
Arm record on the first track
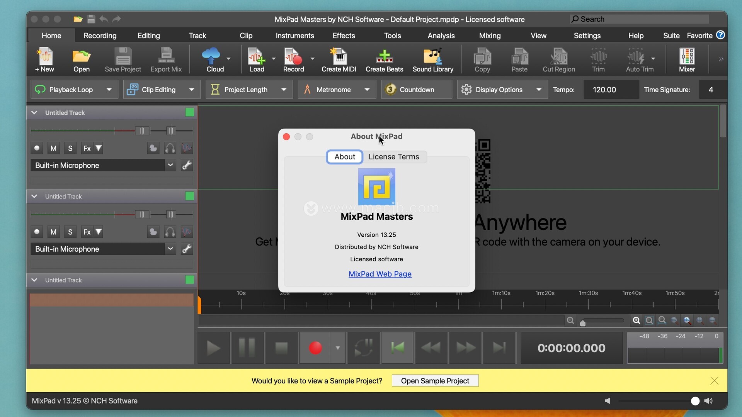click(37, 148)
